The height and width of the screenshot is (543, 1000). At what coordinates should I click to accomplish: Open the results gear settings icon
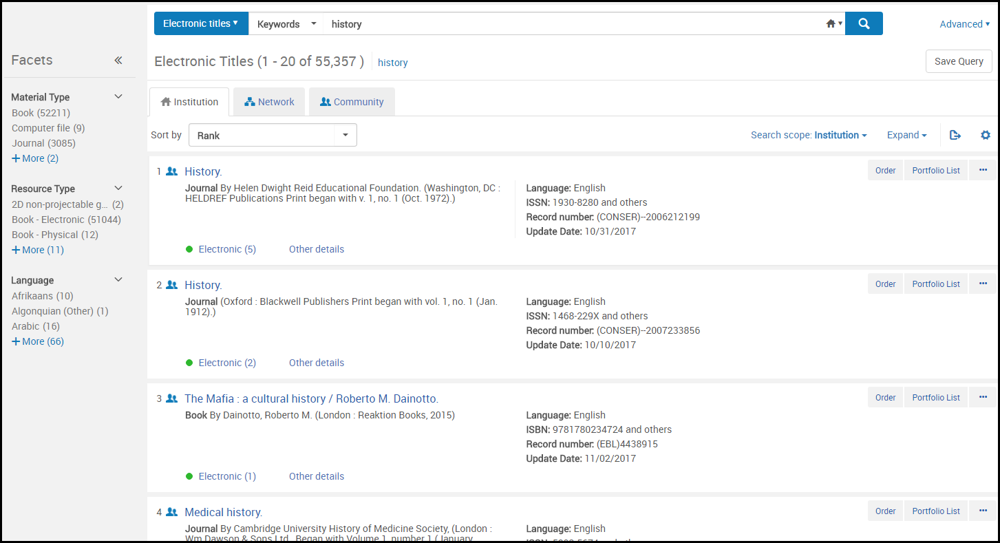tap(986, 135)
